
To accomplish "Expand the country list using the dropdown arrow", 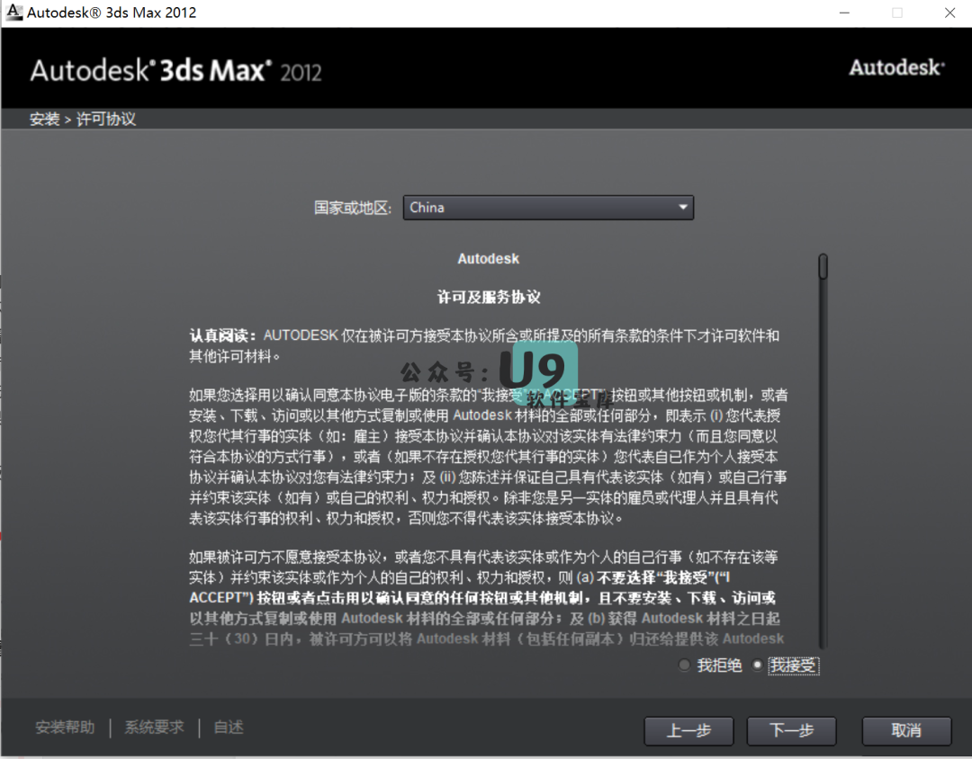I will (683, 208).
